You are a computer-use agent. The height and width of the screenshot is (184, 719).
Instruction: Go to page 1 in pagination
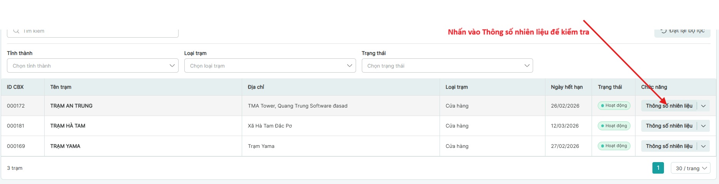click(658, 168)
